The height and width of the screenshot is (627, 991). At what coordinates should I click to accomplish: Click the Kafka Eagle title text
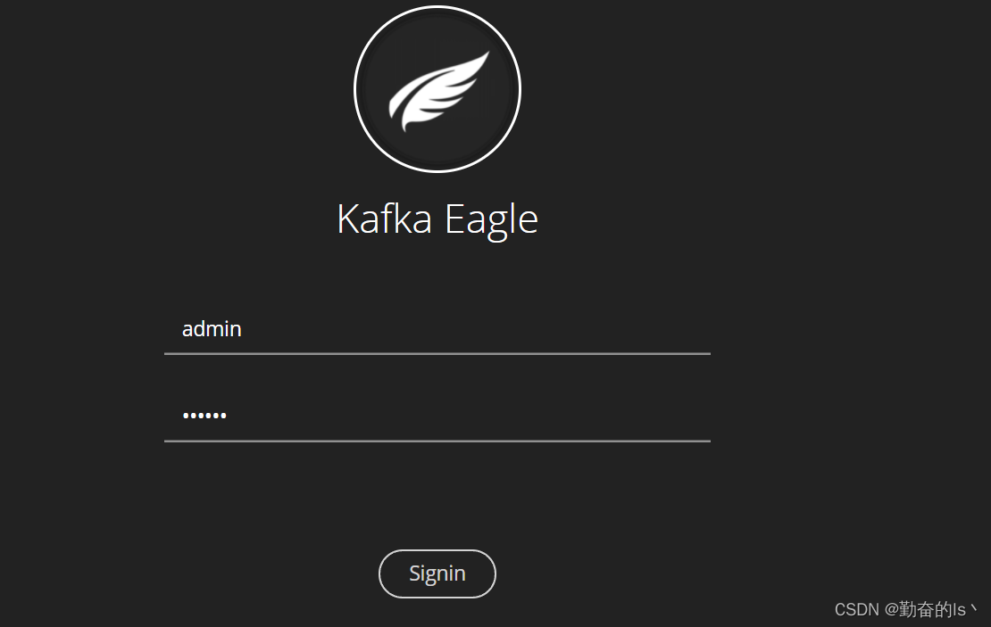(437, 219)
